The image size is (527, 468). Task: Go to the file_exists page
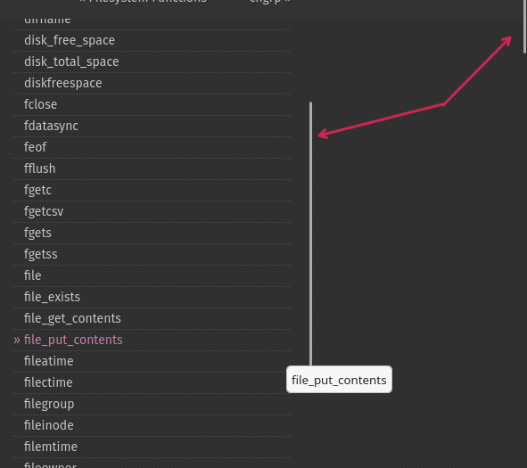pos(52,297)
